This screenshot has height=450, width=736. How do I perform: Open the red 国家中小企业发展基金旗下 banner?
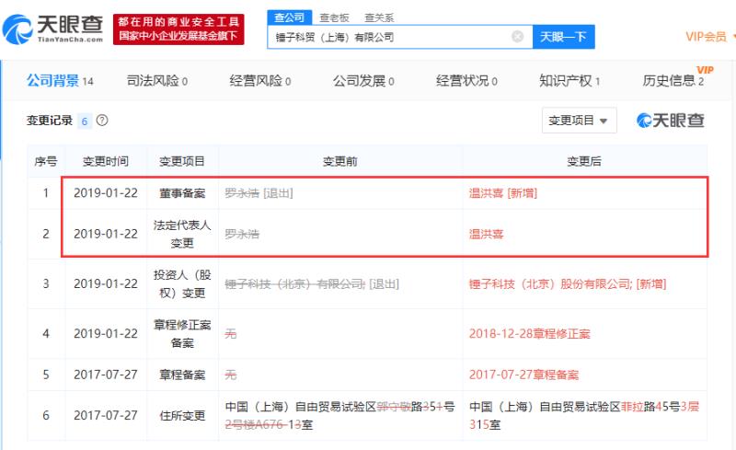(178, 29)
